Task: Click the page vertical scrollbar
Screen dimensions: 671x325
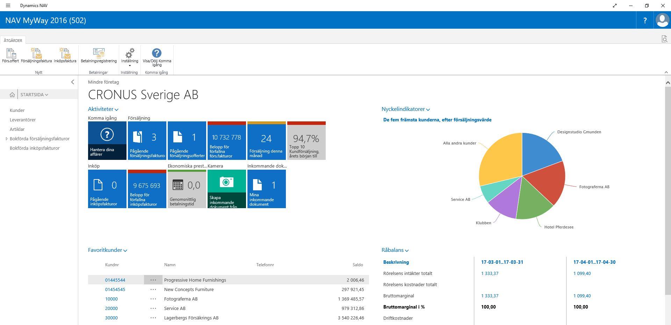Action: pos(668,191)
